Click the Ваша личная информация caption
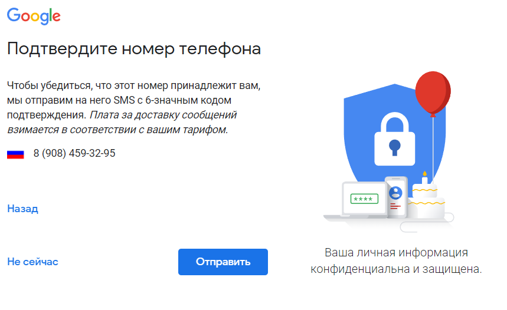The width and height of the screenshot is (507, 310). [x=397, y=261]
